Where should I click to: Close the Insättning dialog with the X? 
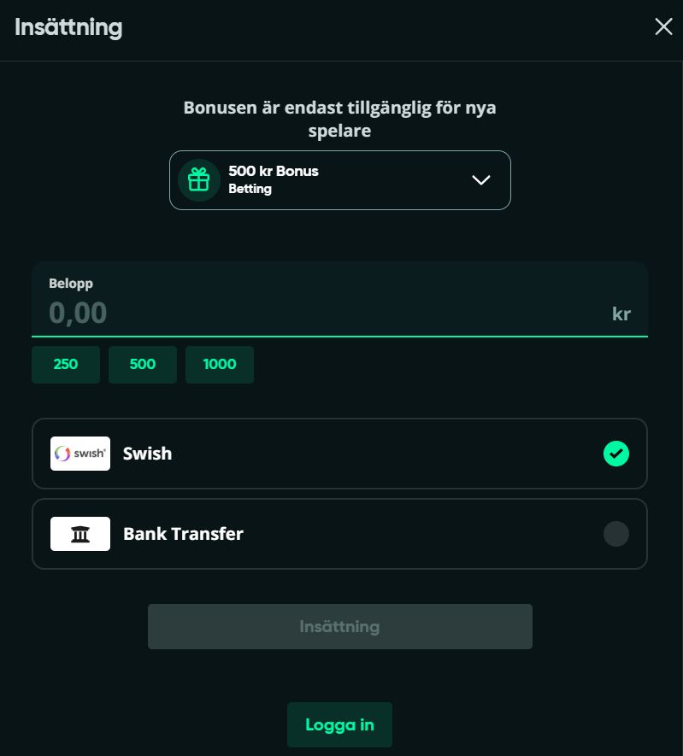pos(663,26)
